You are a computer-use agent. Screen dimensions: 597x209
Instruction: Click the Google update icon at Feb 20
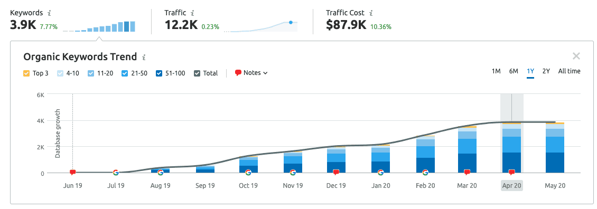pos(425,173)
